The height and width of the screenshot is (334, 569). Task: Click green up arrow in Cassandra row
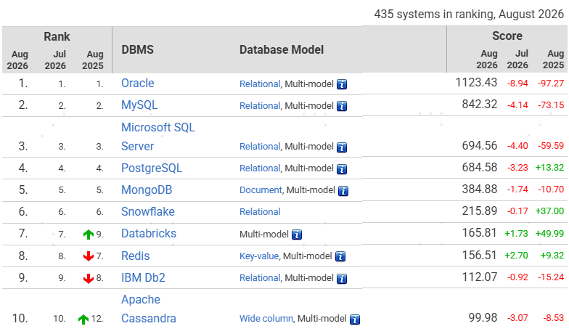click(x=83, y=319)
